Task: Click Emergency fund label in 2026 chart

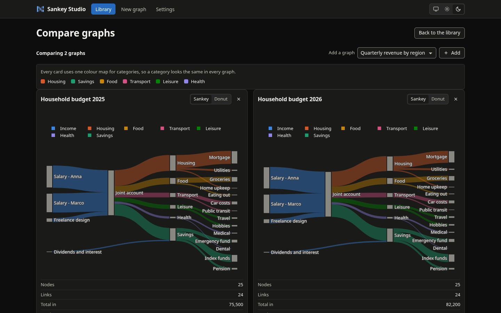Action: [430, 240]
